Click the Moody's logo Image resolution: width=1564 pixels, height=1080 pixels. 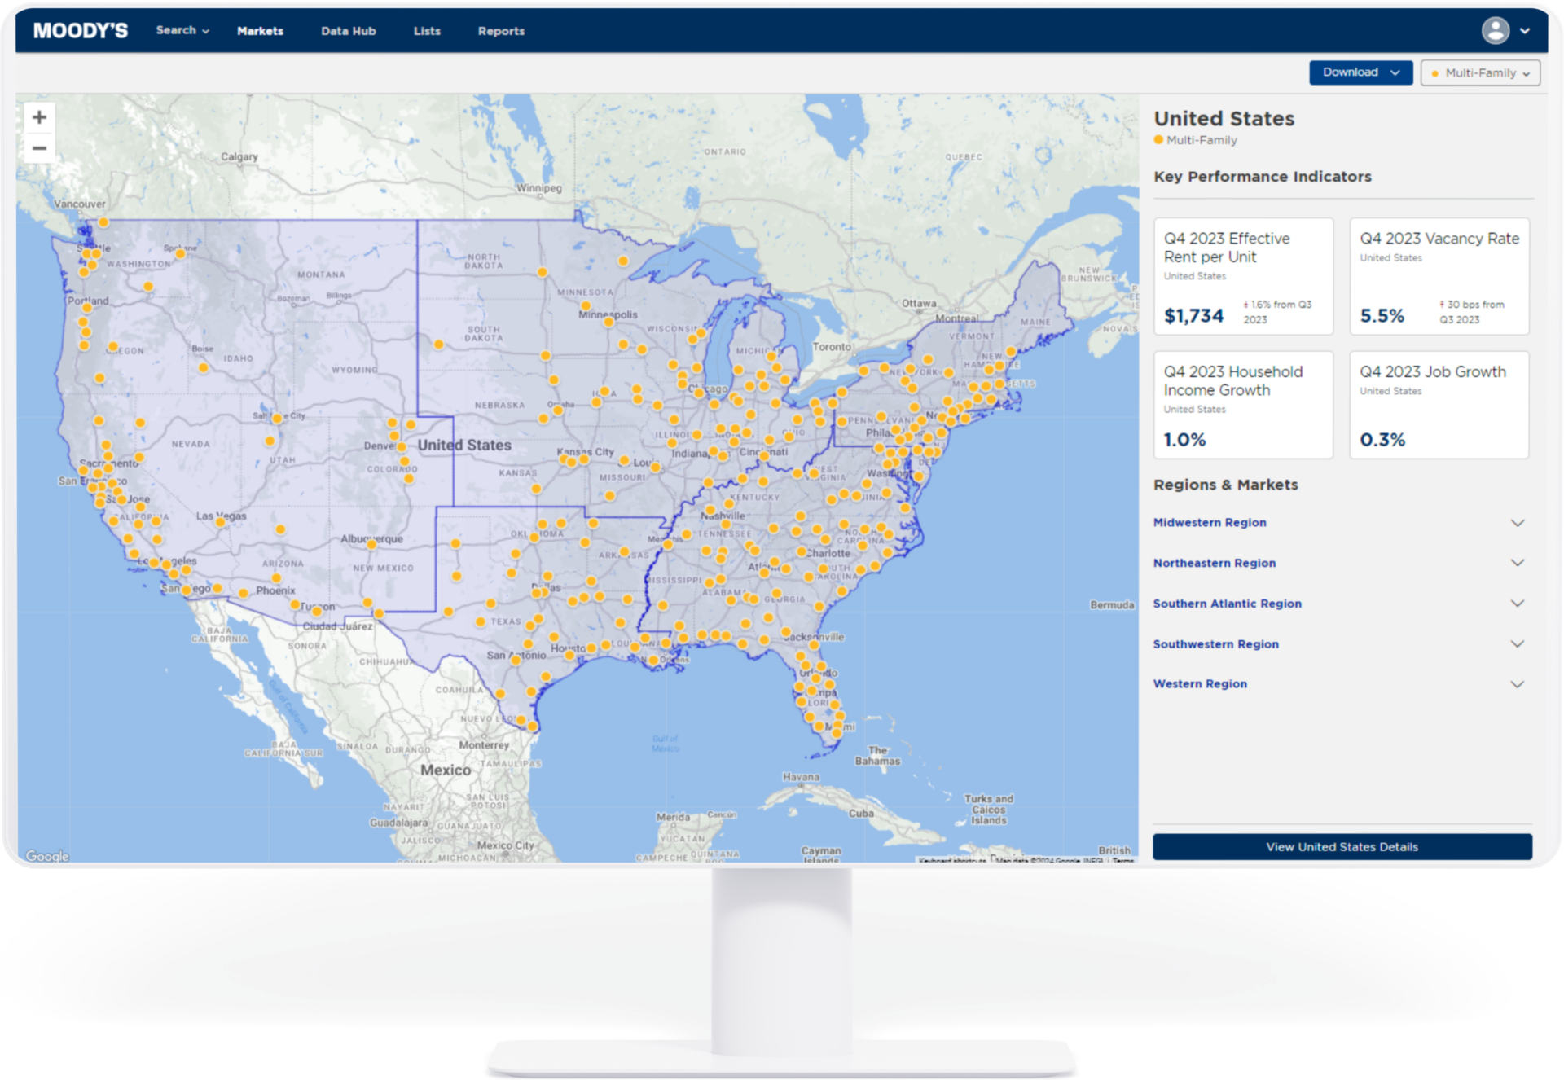coord(80,29)
